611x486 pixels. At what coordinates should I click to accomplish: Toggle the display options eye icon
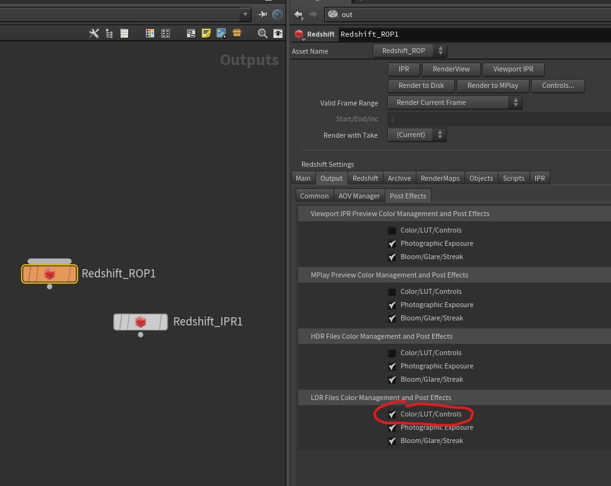[278, 33]
